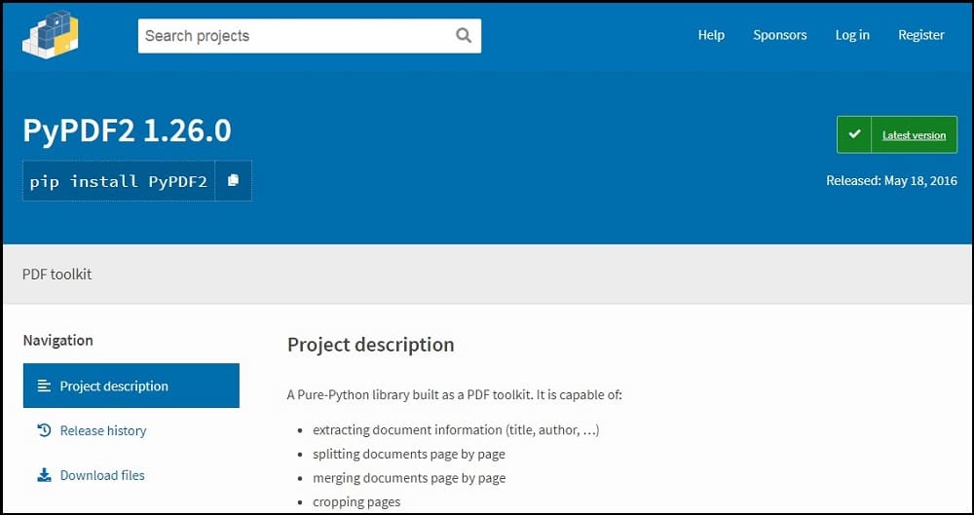Focus the Search projects field
The width and height of the screenshot is (974, 515).
pos(310,35)
